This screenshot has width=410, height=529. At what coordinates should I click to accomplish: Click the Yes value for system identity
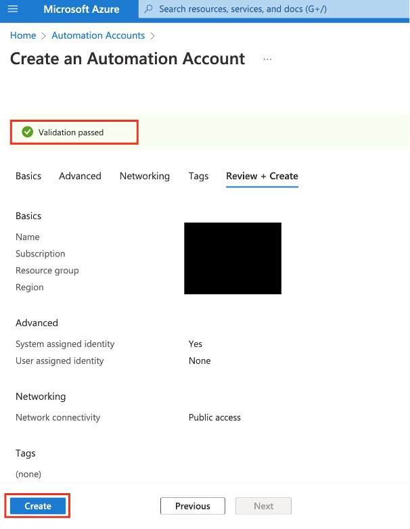click(196, 344)
